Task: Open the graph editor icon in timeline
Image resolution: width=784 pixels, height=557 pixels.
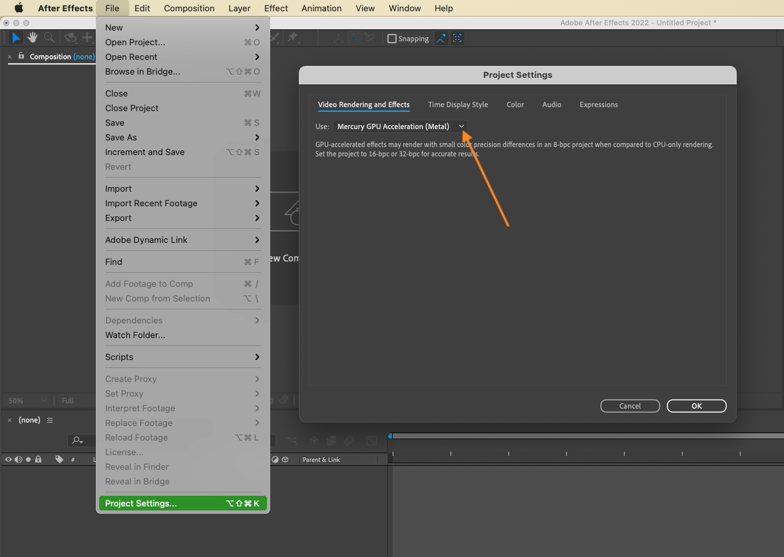Action: pos(371,441)
